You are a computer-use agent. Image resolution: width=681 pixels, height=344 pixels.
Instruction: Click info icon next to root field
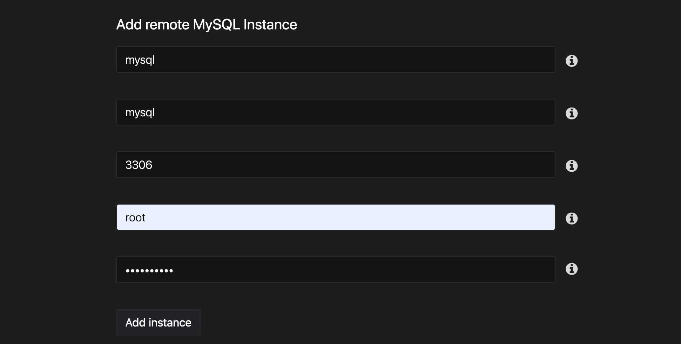coord(572,218)
